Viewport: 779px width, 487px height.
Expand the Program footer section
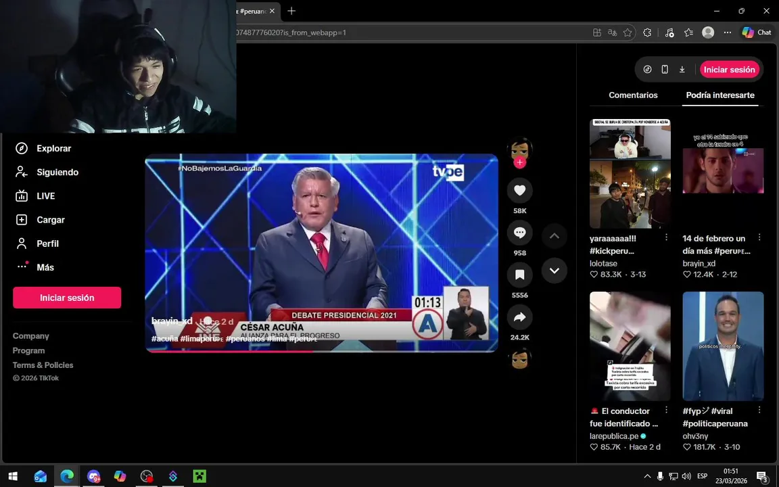pyautogui.click(x=29, y=350)
